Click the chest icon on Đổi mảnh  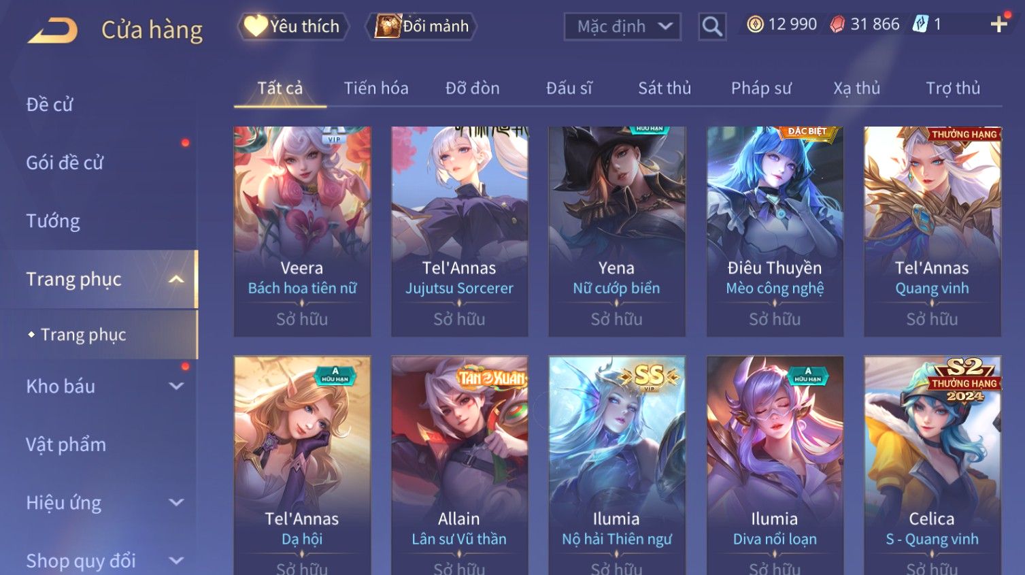click(387, 27)
